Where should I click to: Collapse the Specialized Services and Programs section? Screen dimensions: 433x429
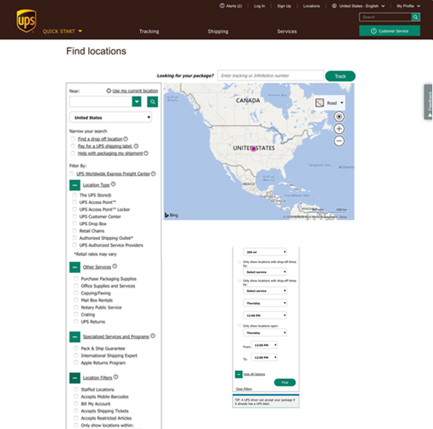pyautogui.click(x=75, y=337)
